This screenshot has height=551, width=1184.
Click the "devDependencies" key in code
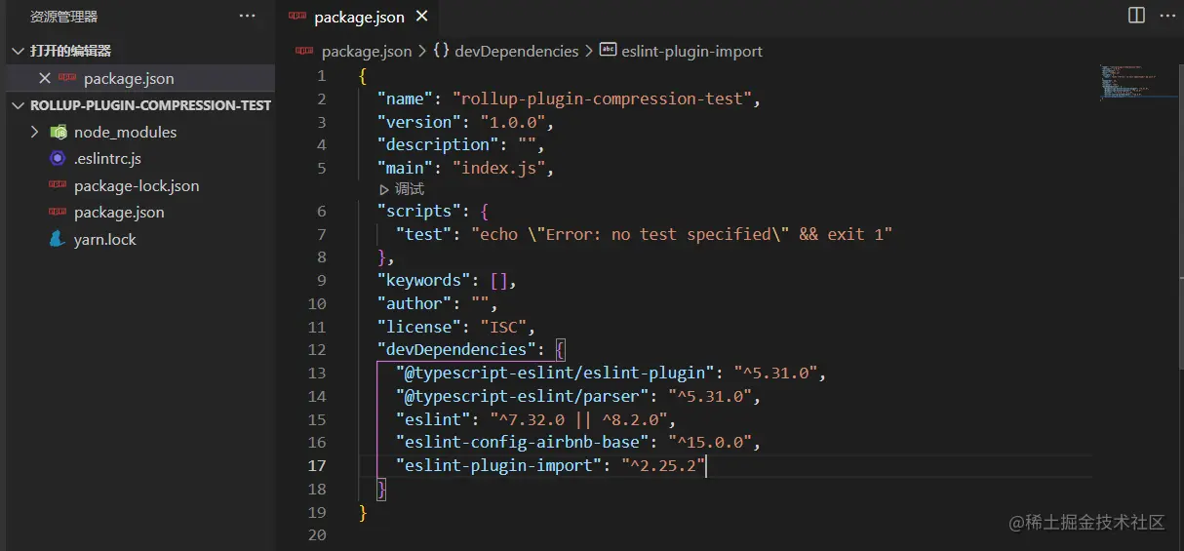click(x=457, y=349)
